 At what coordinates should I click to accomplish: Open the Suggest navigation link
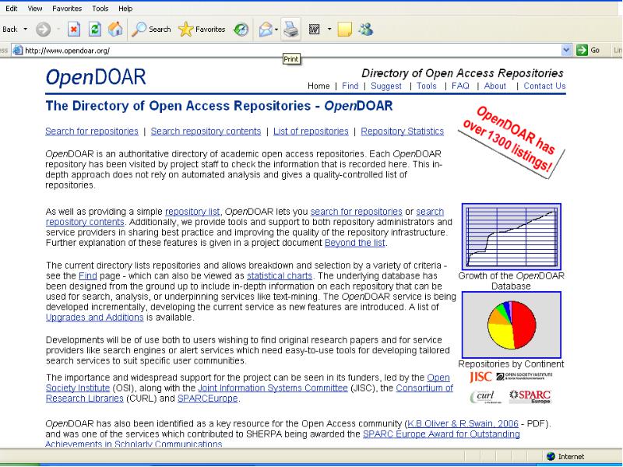[x=386, y=86]
